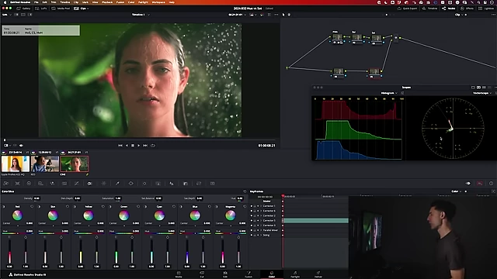The image size is (497, 279).
Task: Open the RGB Mixer palette
Action: 52,184
